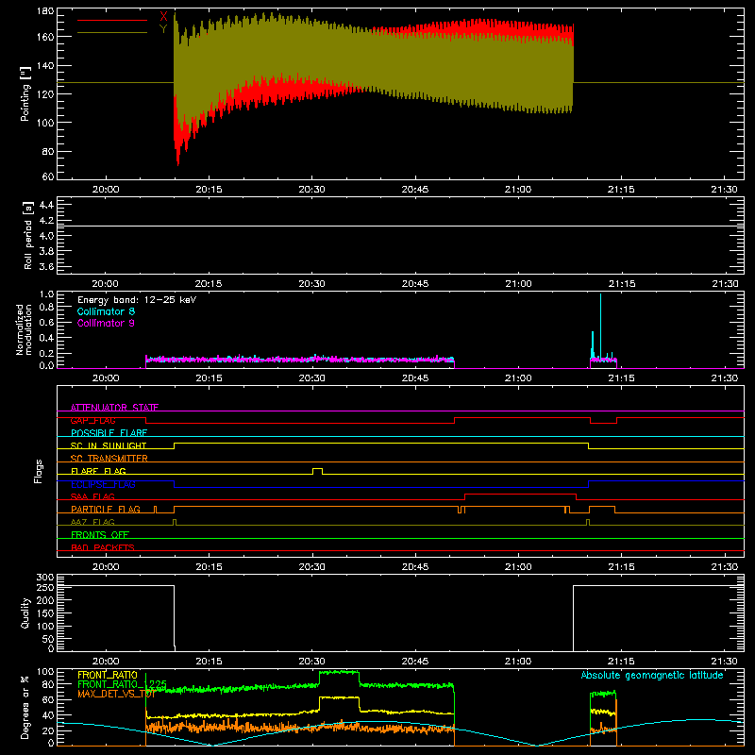Click the Collimator 9 legend entry
Screen dimensions: 755x755
[106, 323]
